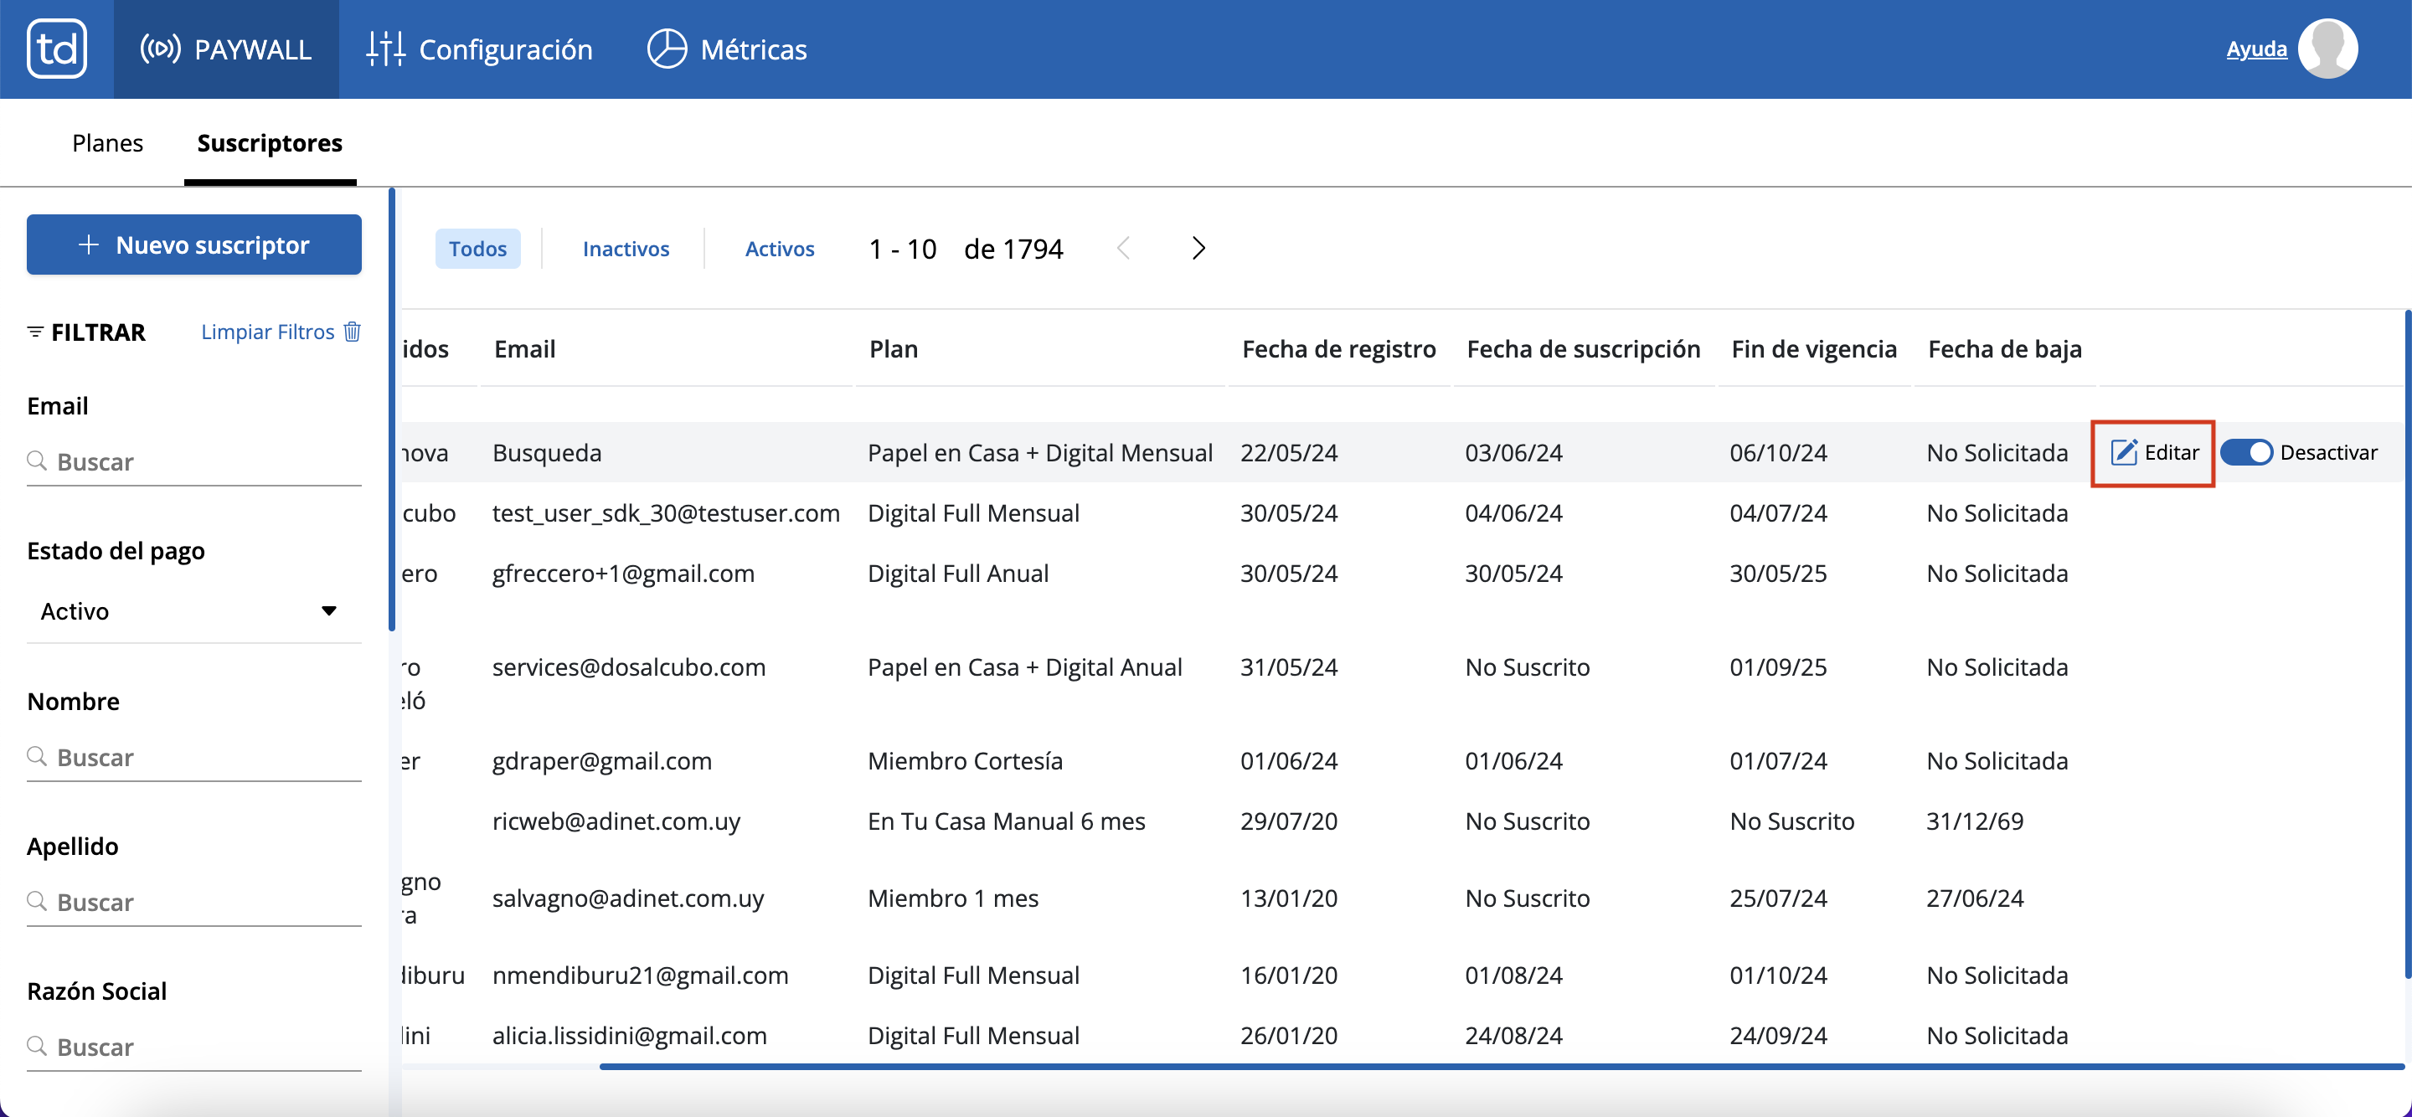Click the next page arrow
The height and width of the screenshot is (1117, 2412).
click(x=1198, y=248)
